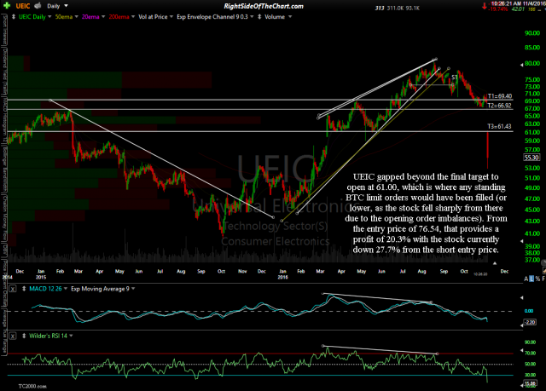This screenshot has height=391, width=546.
Task: Open the Daily timeframe dropdown arrow
Action: tap(66, 6)
